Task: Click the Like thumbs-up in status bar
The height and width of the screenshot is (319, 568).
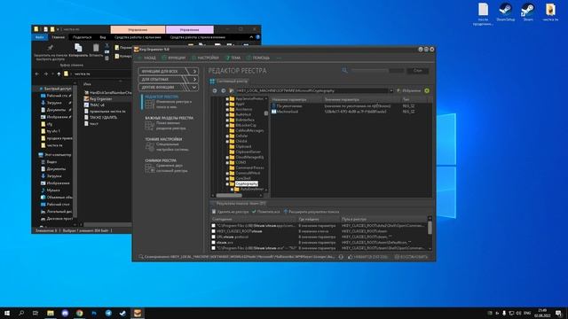Action: [x=367, y=257]
